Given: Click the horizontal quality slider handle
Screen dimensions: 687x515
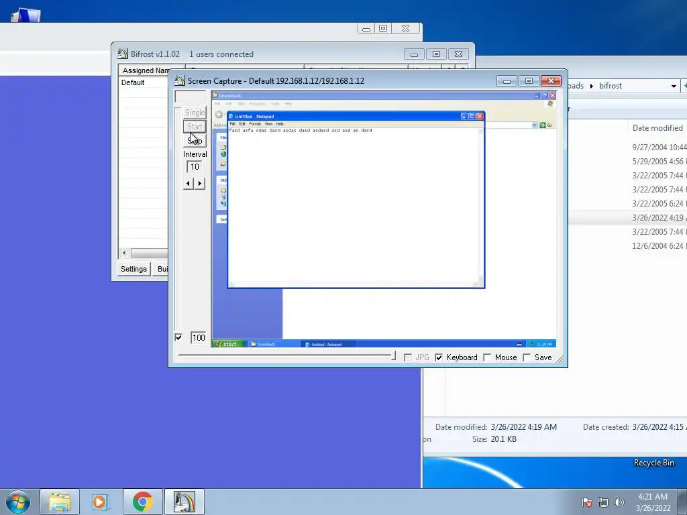Looking at the screenshot, I should tap(393, 356).
